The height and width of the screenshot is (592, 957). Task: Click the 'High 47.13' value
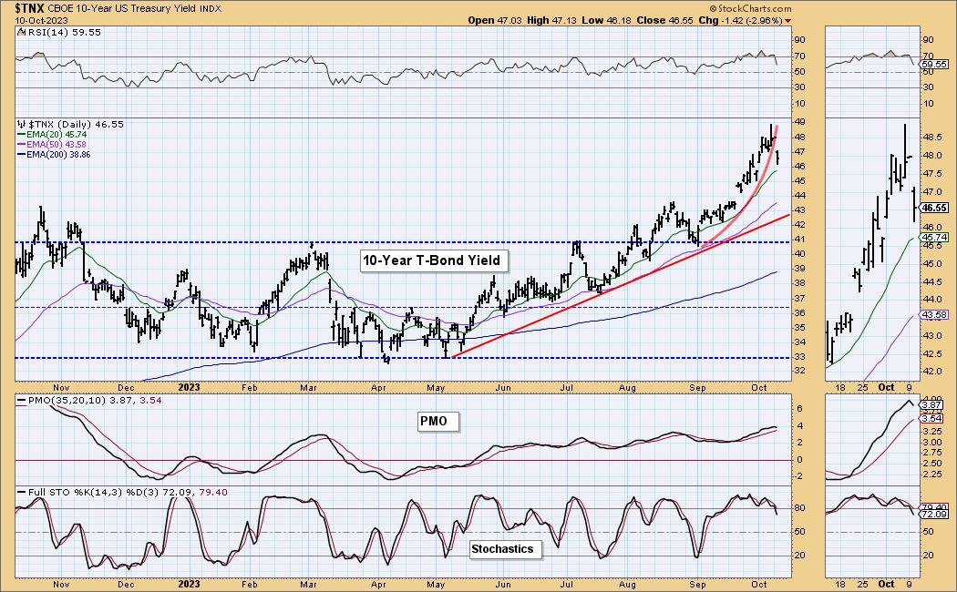tap(551, 20)
